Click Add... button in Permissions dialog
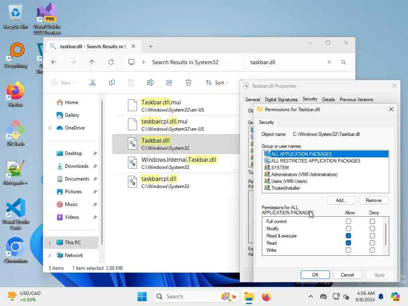This screenshot has height=306, width=408. [x=341, y=200]
